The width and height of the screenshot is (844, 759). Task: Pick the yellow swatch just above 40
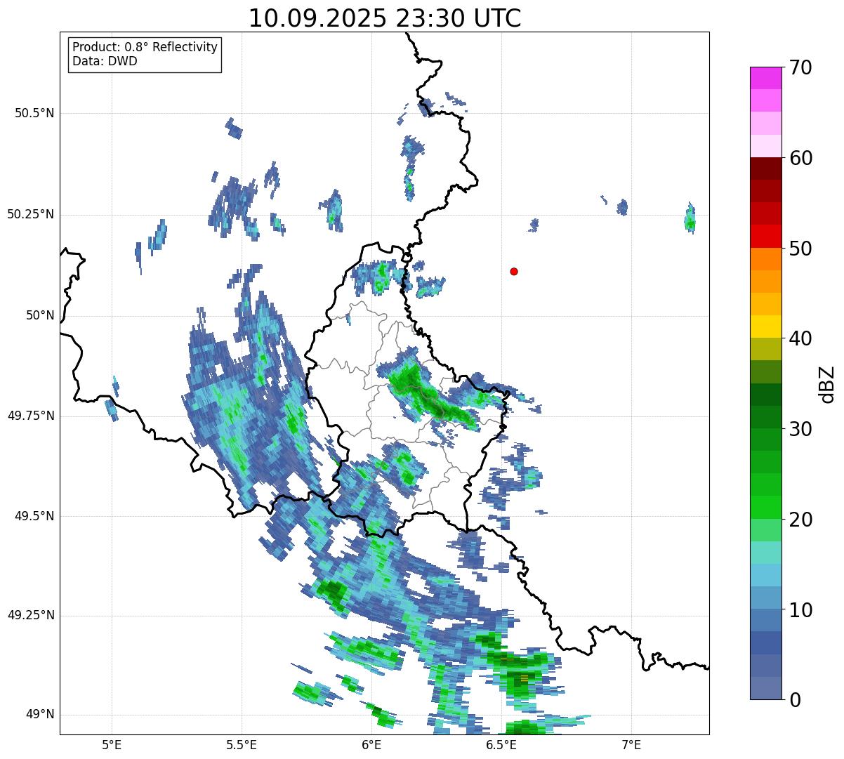[x=765, y=326]
